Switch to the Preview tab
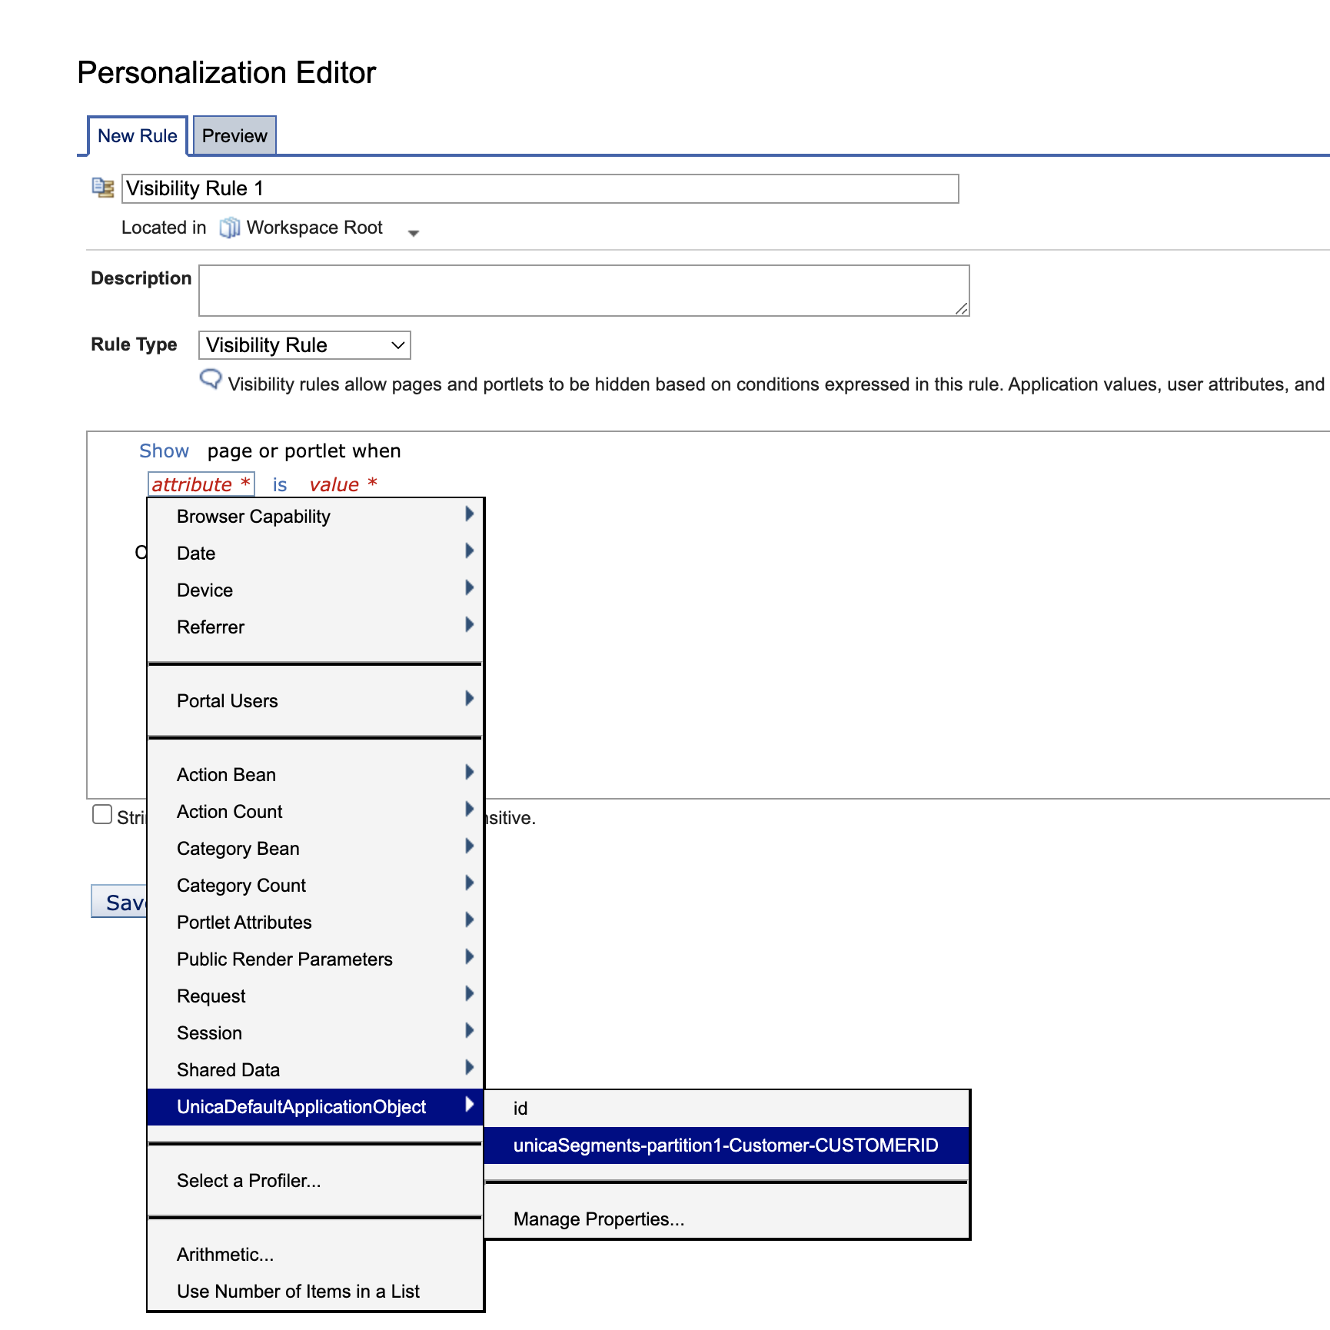The height and width of the screenshot is (1330, 1330). [234, 135]
